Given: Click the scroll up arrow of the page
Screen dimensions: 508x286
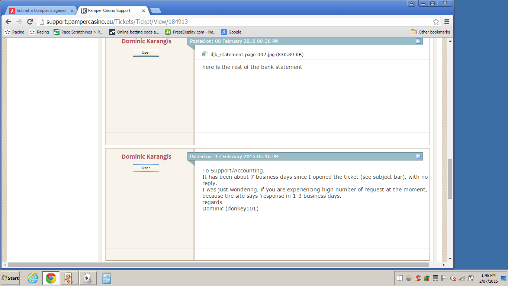Looking at the screenshot, I should pyautogui.click(x=450, y=40).
